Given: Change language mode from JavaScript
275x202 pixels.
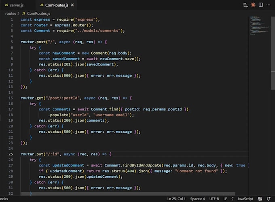Looking at the screenshot, I should click(245, 199).
